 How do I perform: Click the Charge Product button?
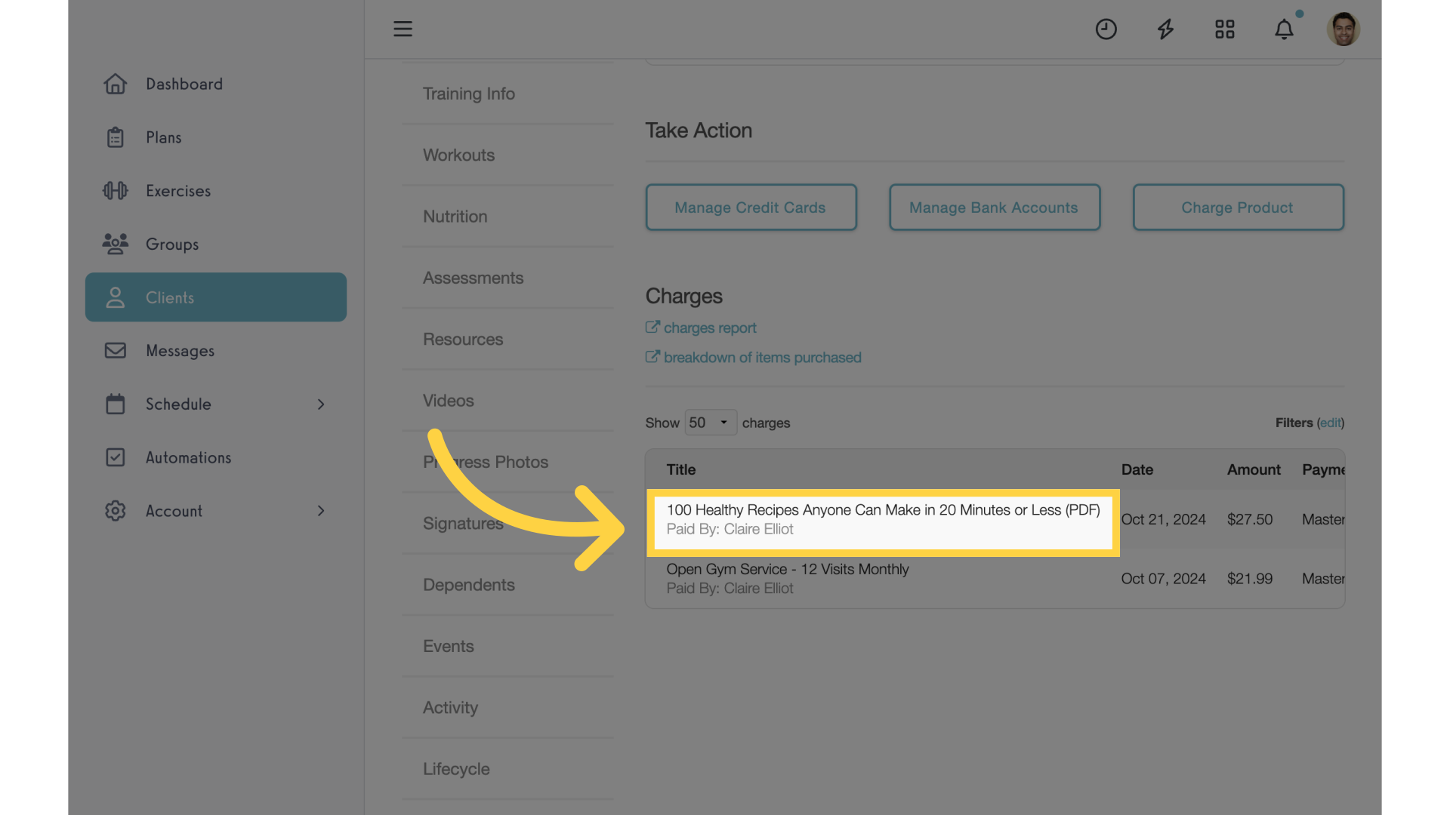pos(1237,206)
